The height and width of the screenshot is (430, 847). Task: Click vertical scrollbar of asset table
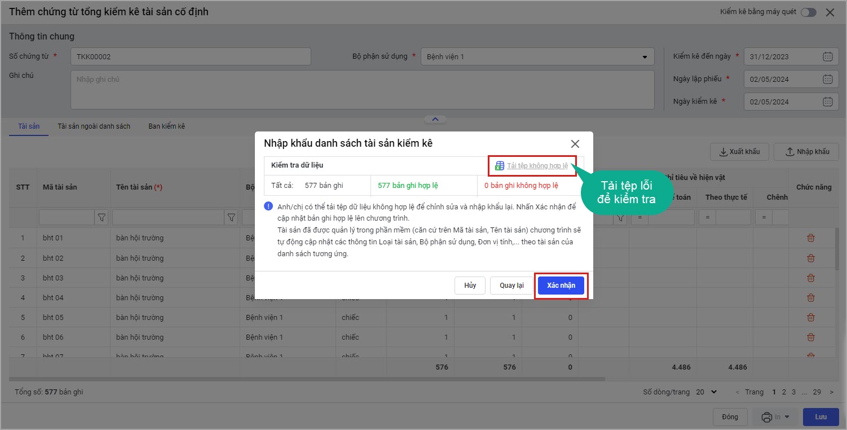pos(836,248)
